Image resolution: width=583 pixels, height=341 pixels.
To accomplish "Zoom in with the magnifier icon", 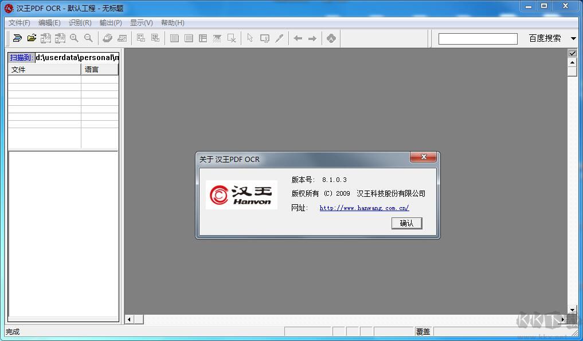I will click(74, 38).
